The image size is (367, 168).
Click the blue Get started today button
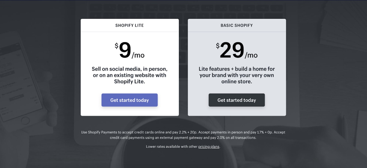click(129, 100)
